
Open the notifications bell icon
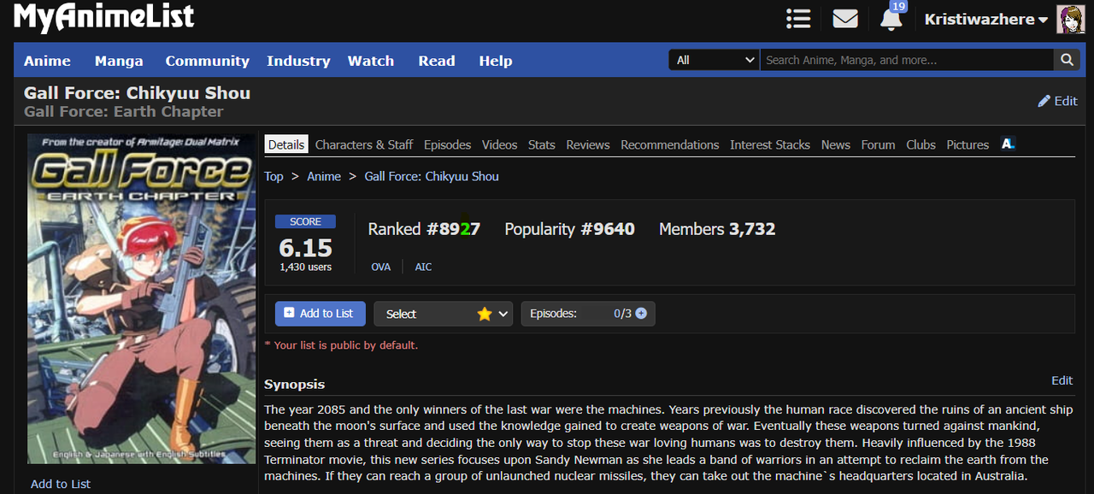891,20
